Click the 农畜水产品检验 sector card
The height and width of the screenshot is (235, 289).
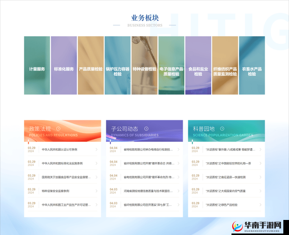coord(252,65)
